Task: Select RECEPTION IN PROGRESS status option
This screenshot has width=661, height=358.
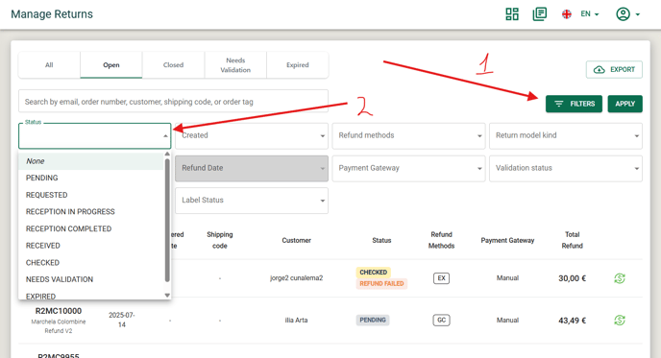Action: pyautogui.click(x=91, y=212)
